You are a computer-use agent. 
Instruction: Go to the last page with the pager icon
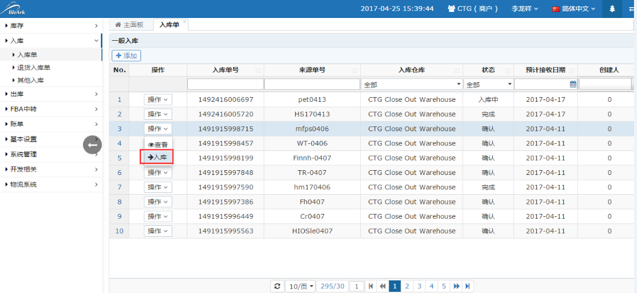point(468,286)
